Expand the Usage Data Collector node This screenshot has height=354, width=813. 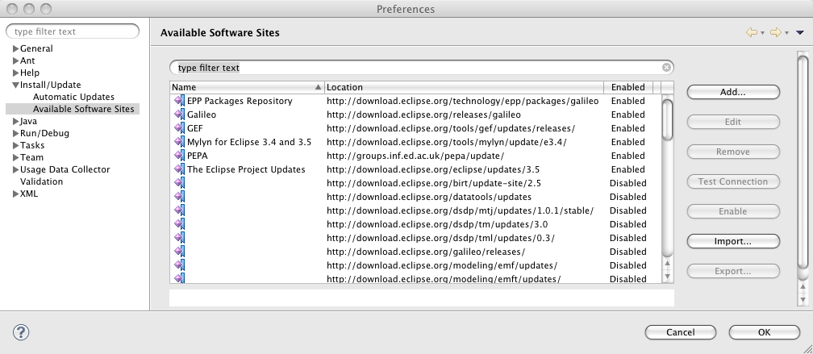[15, 169]
